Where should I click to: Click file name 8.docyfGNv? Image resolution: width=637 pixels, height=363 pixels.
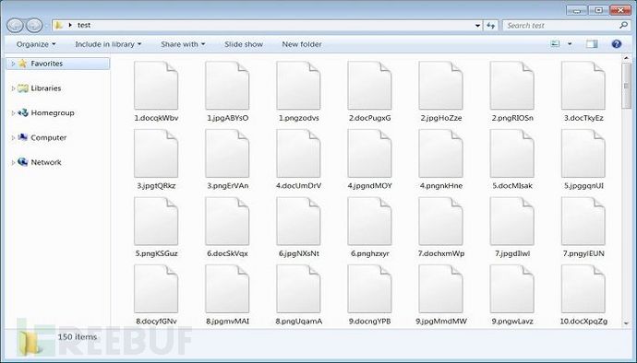[156, 322]
